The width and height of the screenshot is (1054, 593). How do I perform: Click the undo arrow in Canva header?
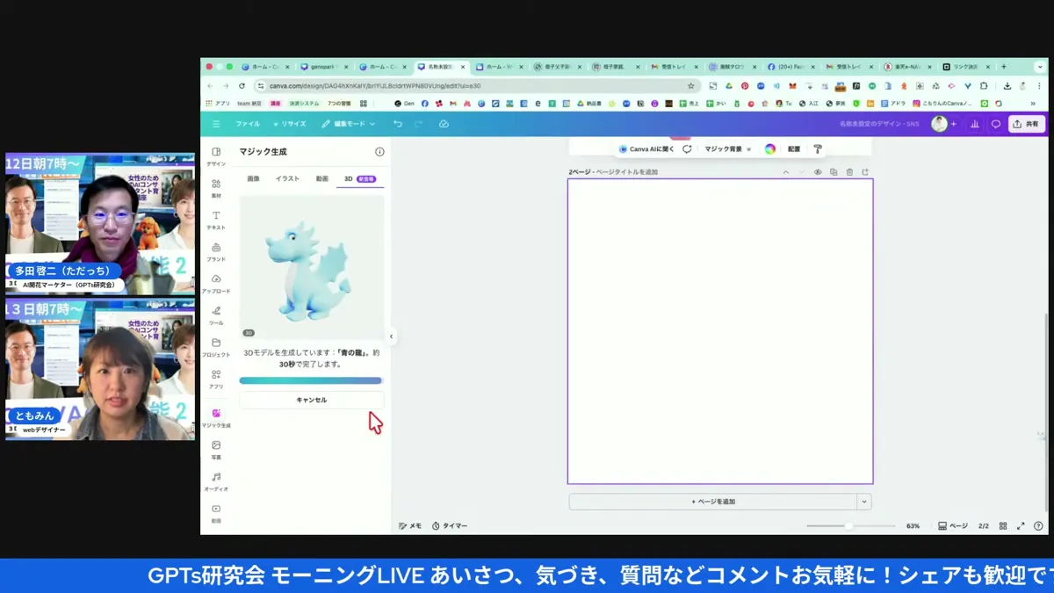click(x=398, y=124)
